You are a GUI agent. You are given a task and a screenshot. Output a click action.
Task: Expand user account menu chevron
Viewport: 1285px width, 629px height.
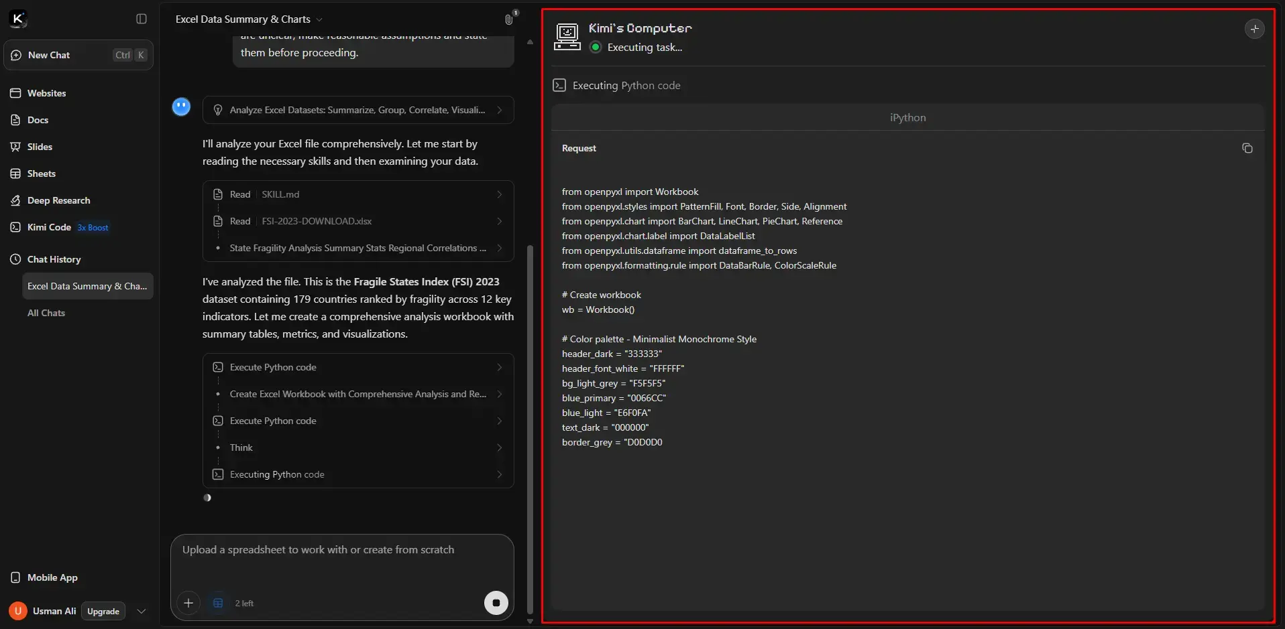142,611
